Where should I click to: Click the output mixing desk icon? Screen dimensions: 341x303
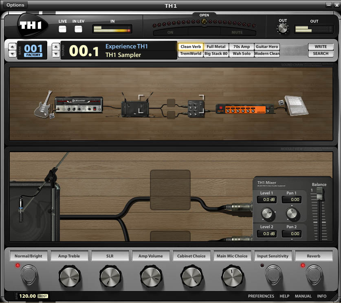click(296, 105)
